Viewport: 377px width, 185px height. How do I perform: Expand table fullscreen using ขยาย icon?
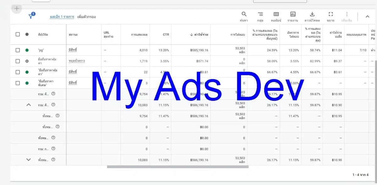click(x=331, y=14)
